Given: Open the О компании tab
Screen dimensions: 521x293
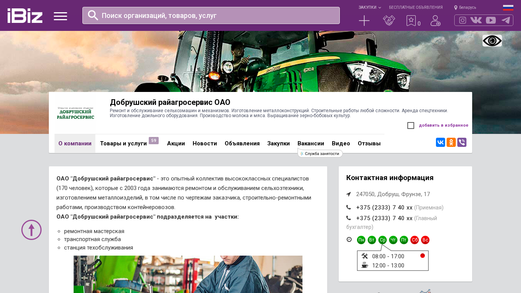Looking at the screenshot, I should [x=75, y=143].
